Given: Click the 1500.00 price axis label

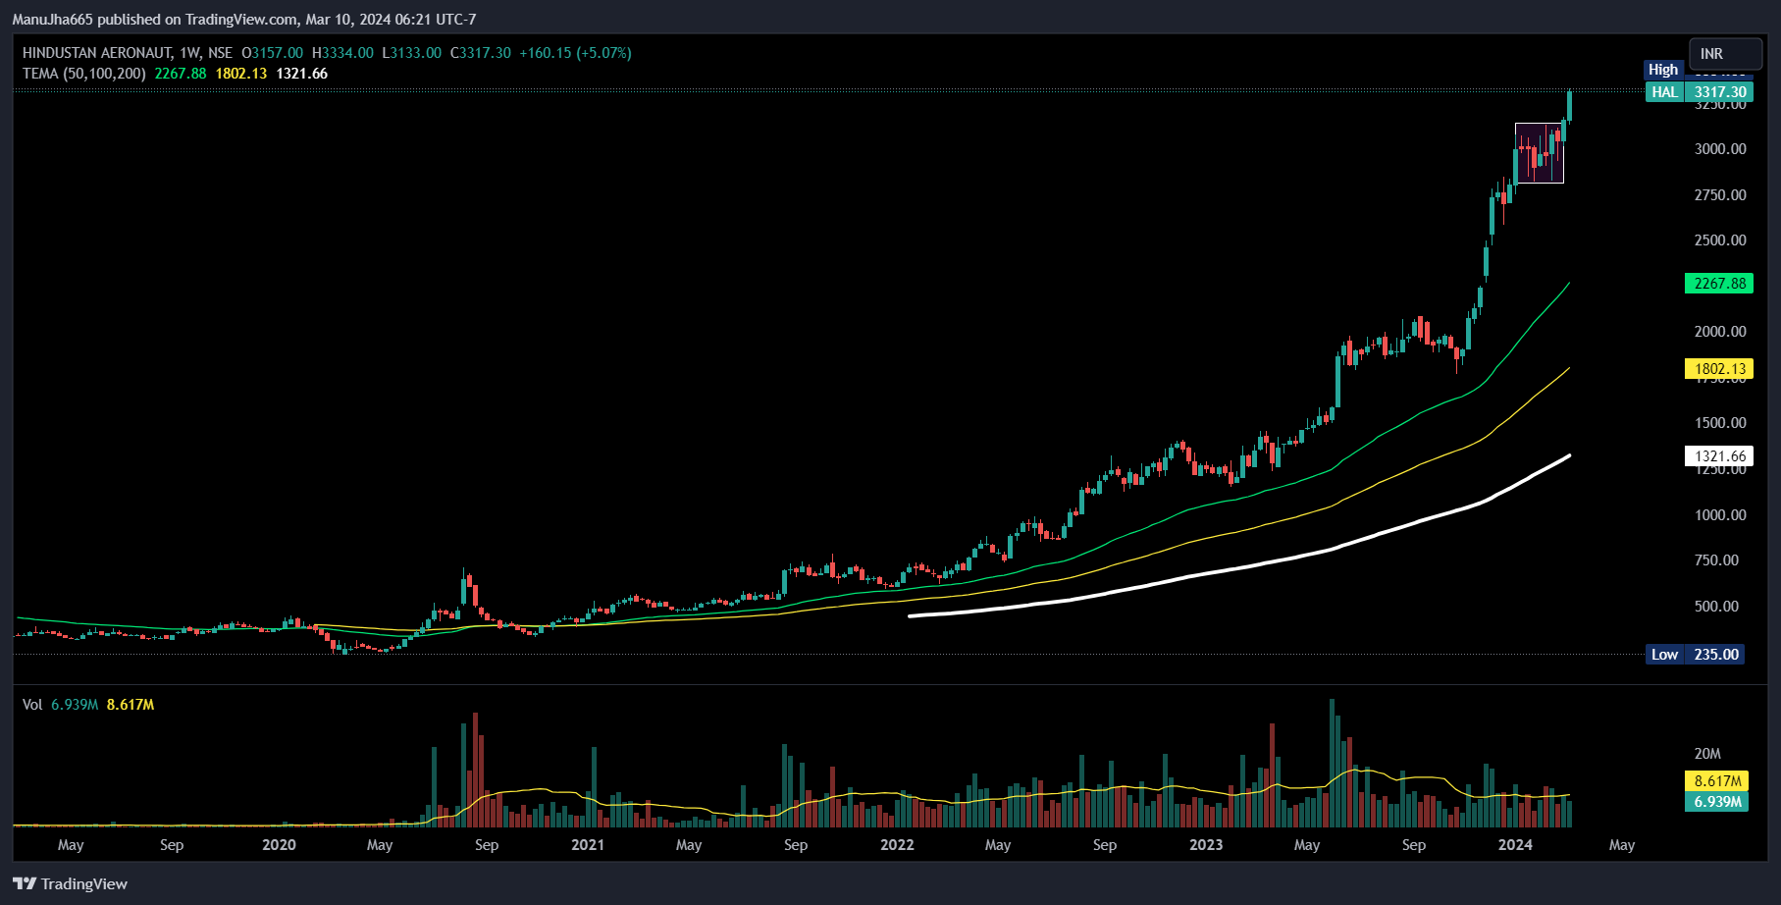Looking at the screenshot, I should (x=1720, y=423).
